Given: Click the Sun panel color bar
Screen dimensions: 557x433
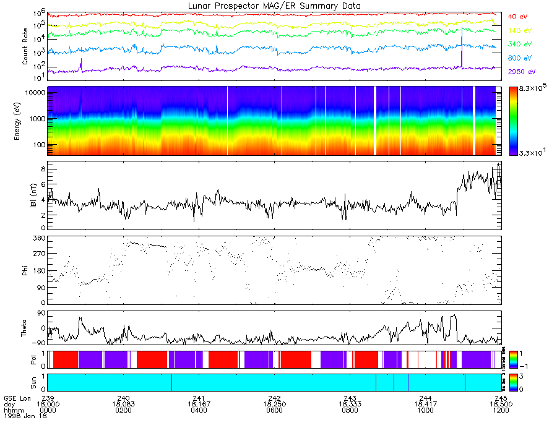Looking at the screenshot, I should tap(513, 383).
